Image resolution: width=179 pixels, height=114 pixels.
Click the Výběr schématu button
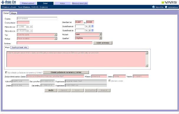[103, 43]
